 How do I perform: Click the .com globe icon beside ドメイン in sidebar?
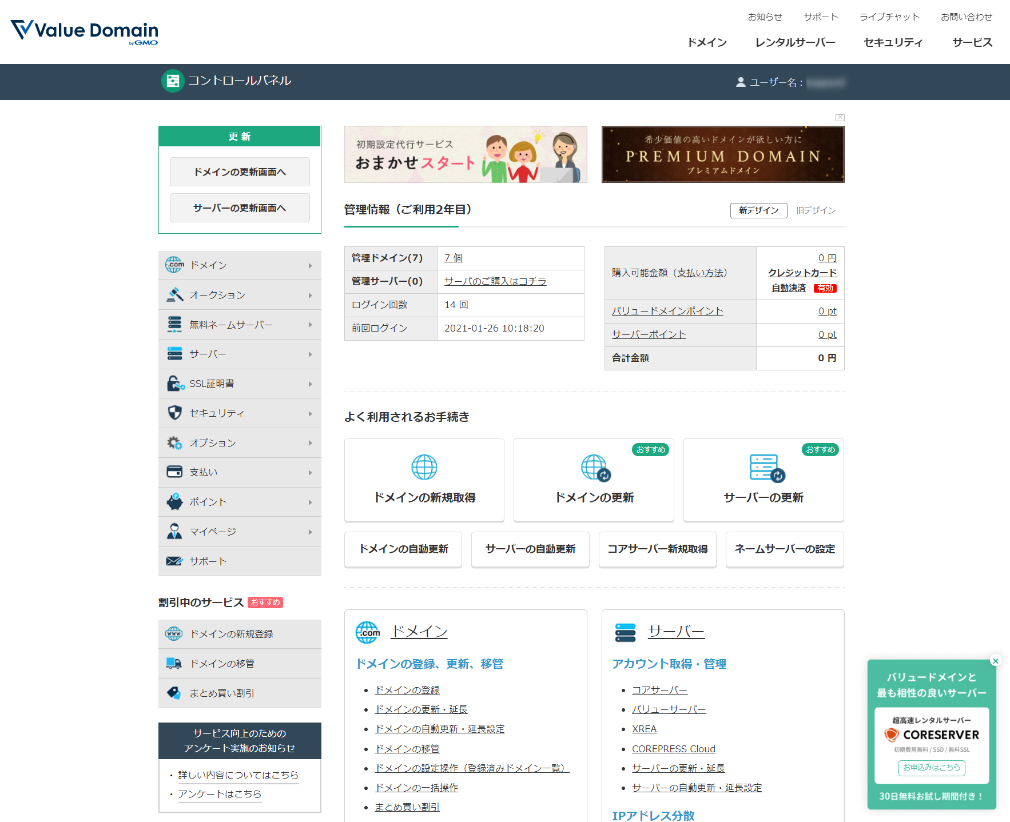pyautogui.click(x=174, y=265)
